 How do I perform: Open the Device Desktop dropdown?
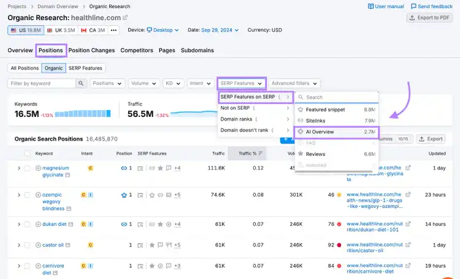coord(163,30)
